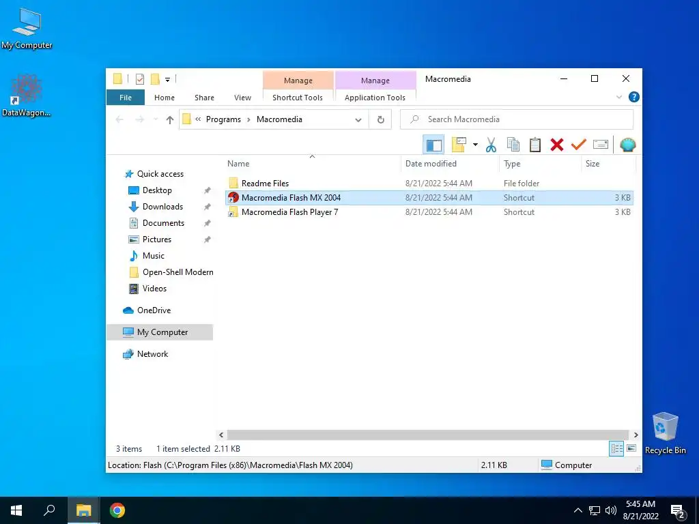Open notification center icon in taskbar
The height and width of the screenshot is (524, 699).
coord(679,511)
